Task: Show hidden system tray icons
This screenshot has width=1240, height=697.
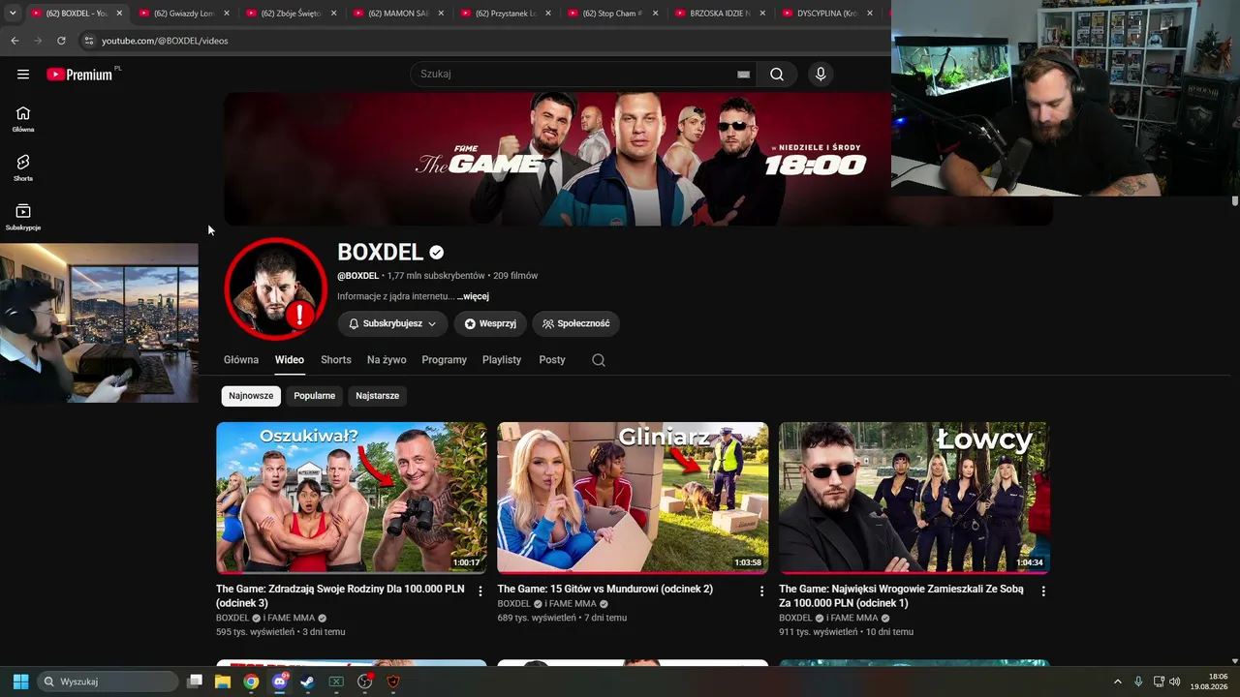Action: point(1117,682)
